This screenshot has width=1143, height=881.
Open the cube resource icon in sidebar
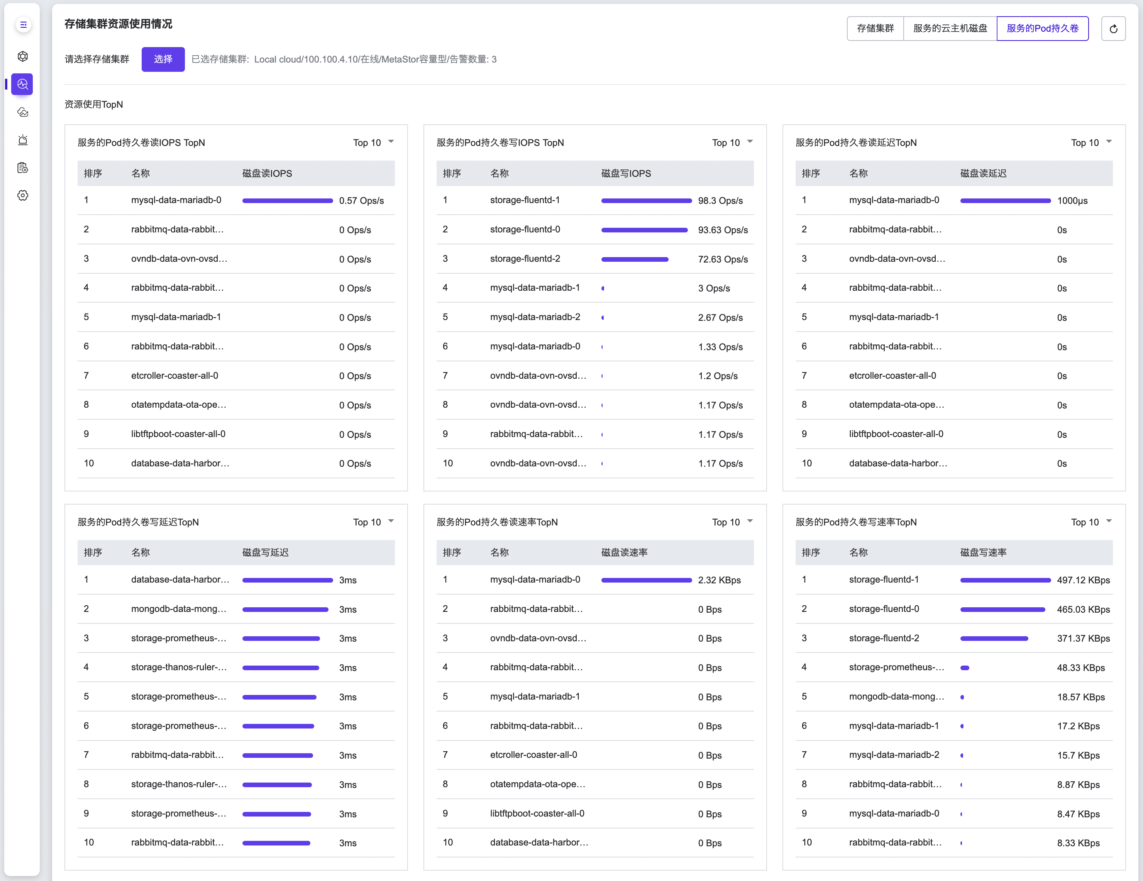(22, 56)
